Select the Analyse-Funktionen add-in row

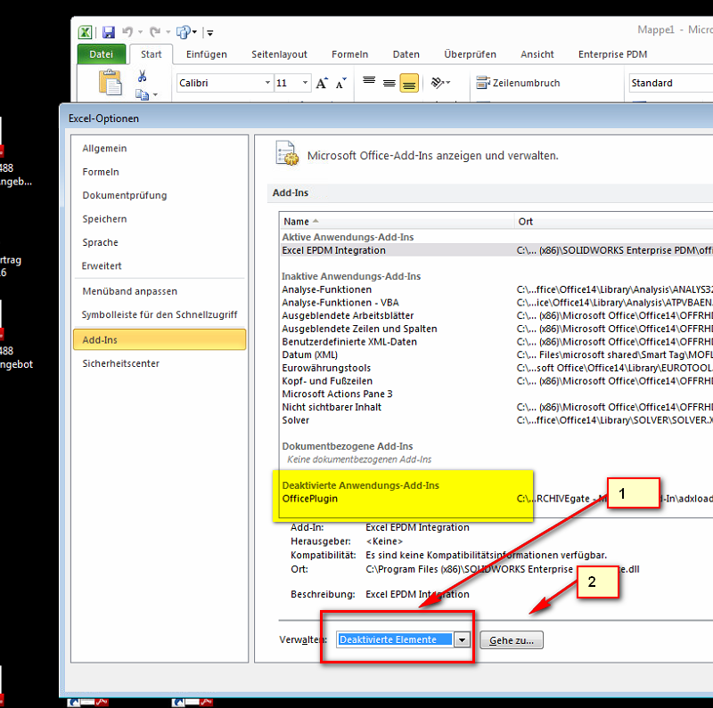point(496,289)
